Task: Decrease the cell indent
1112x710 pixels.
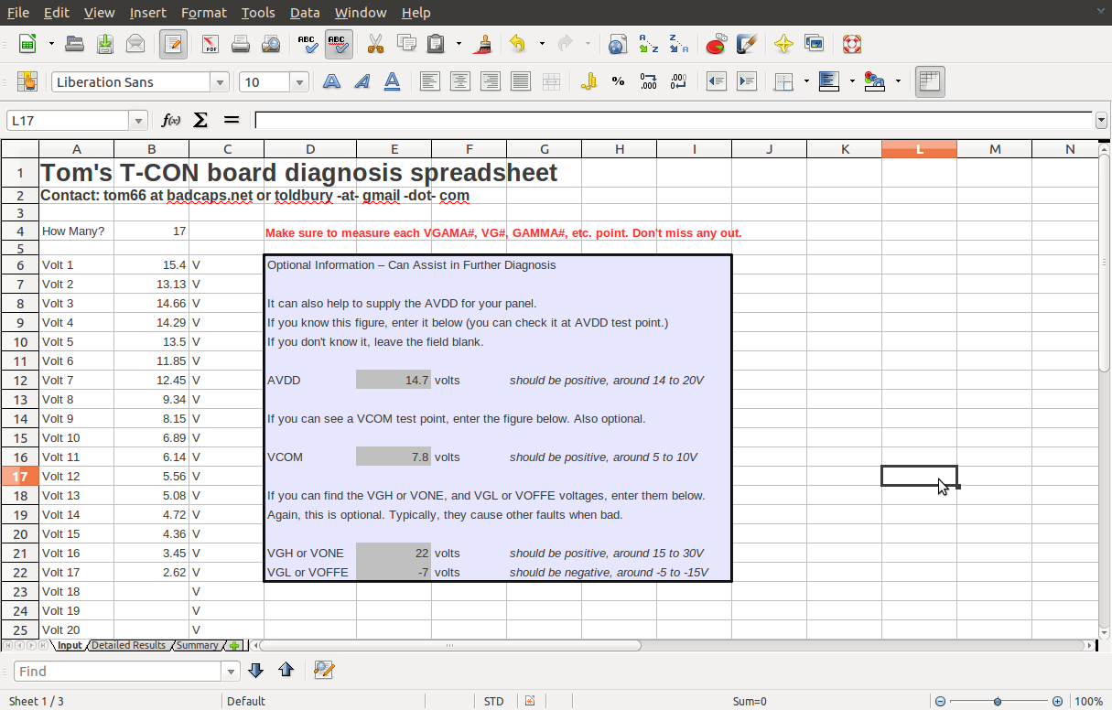Action: (717, 81)
